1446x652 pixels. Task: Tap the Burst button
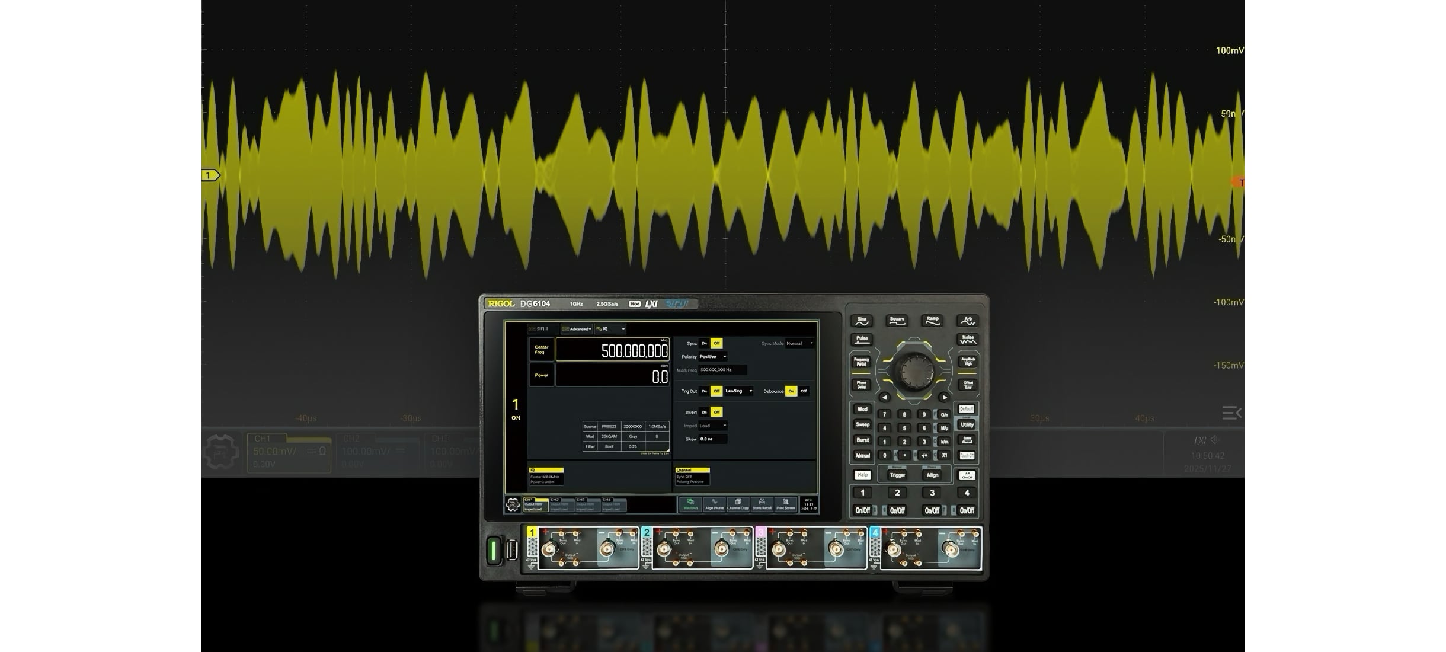pyautogui.click(x=862, y=440)
